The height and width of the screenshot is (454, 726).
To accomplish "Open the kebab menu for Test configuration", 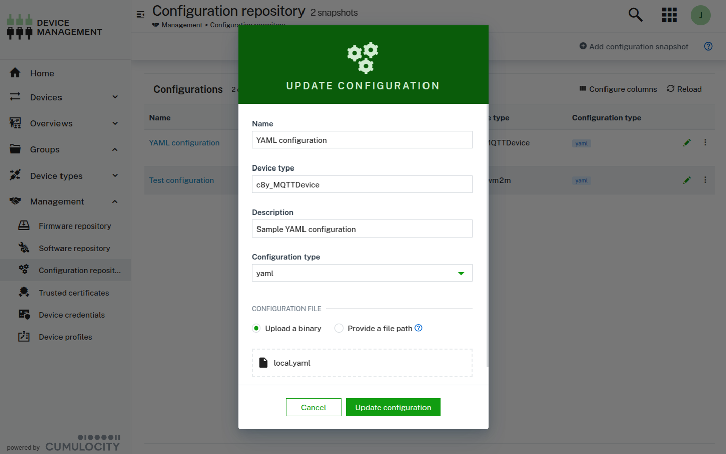I will tap(705, 180).
